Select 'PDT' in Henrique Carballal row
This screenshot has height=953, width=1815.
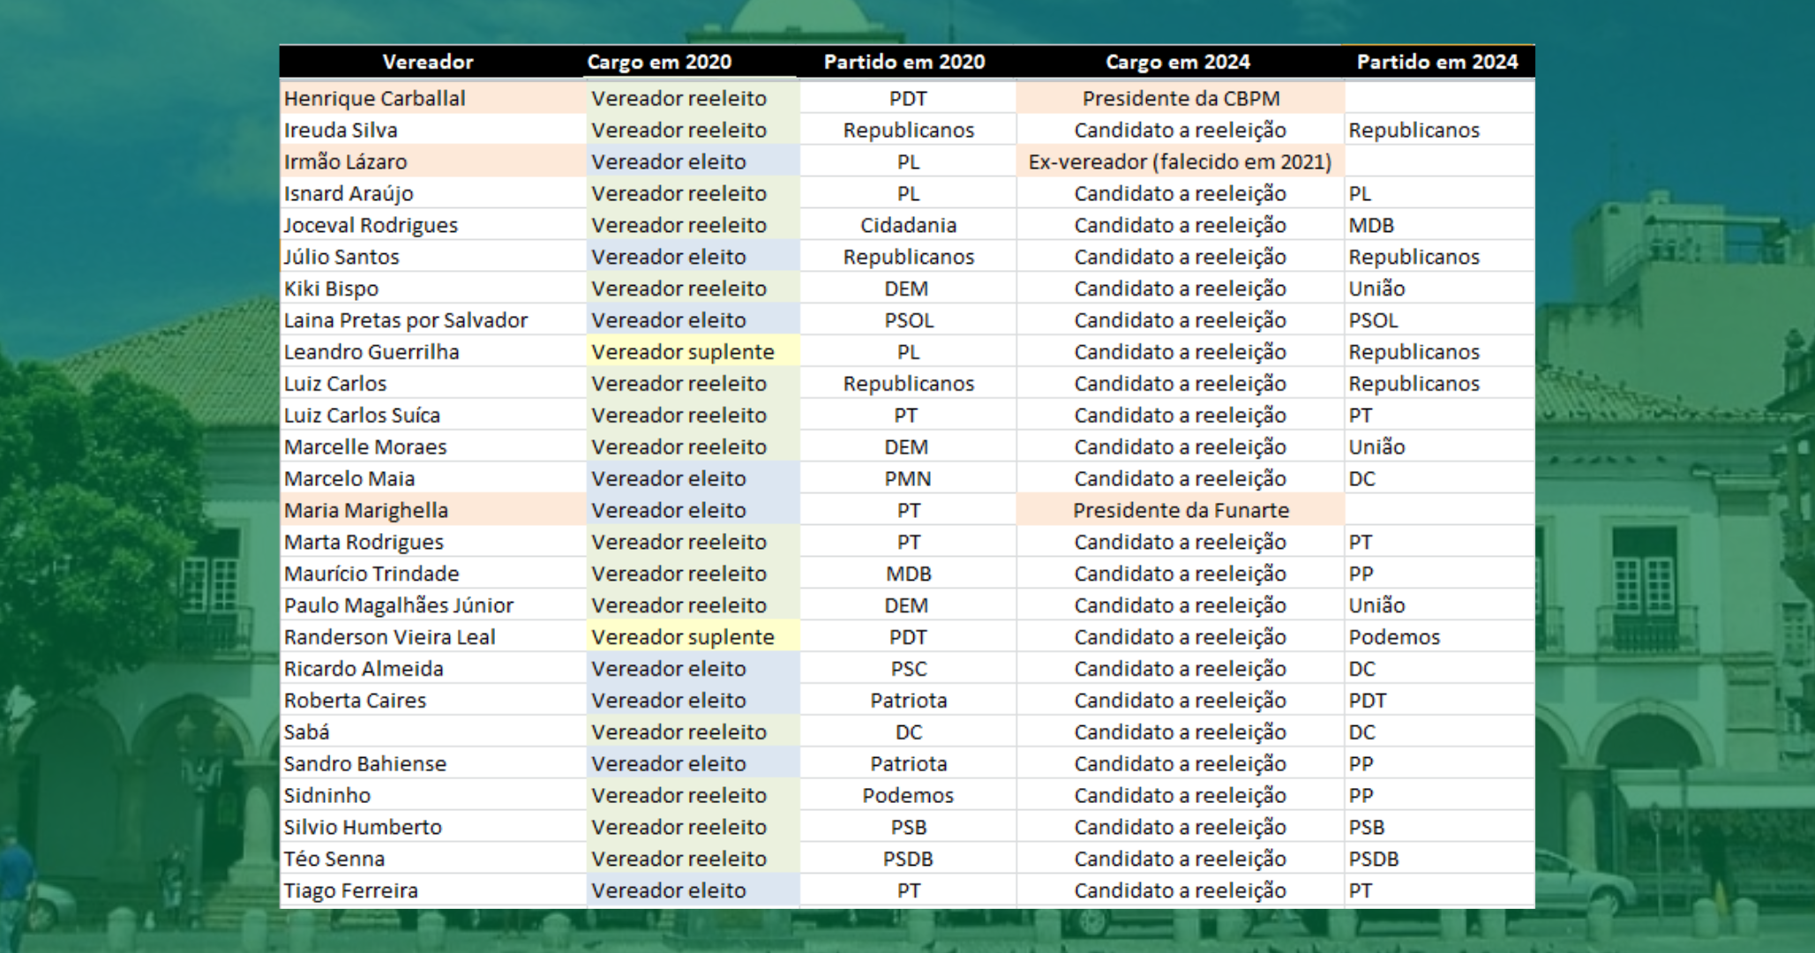pos(908,98)
